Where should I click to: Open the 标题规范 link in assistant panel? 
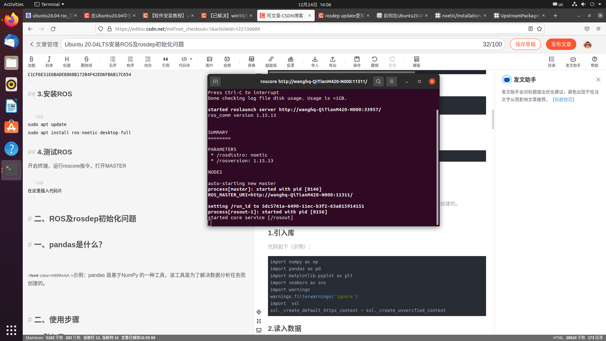click(x=563, y=99)
